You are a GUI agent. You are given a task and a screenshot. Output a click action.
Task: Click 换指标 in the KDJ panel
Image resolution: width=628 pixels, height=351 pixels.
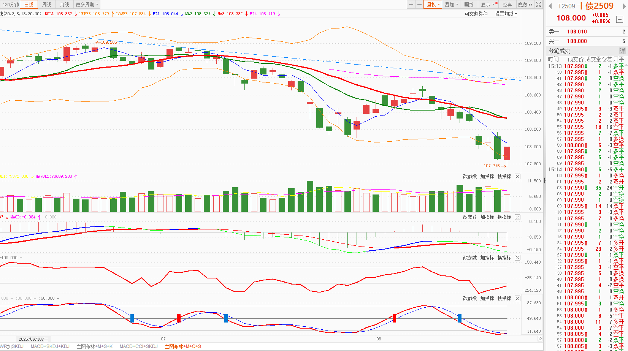pos(504,298)
